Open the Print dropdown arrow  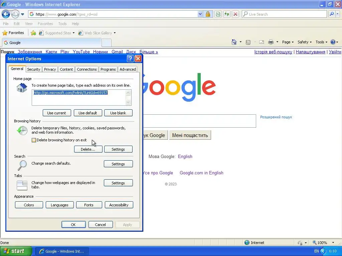click(277, 42)
